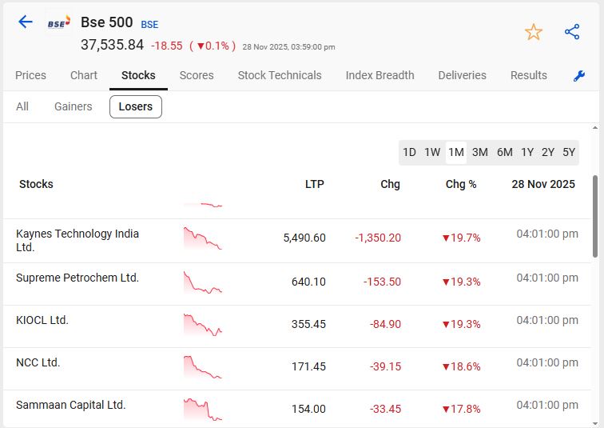
Task: Switch to 1D time period
Action: click(x=409, y=152)
